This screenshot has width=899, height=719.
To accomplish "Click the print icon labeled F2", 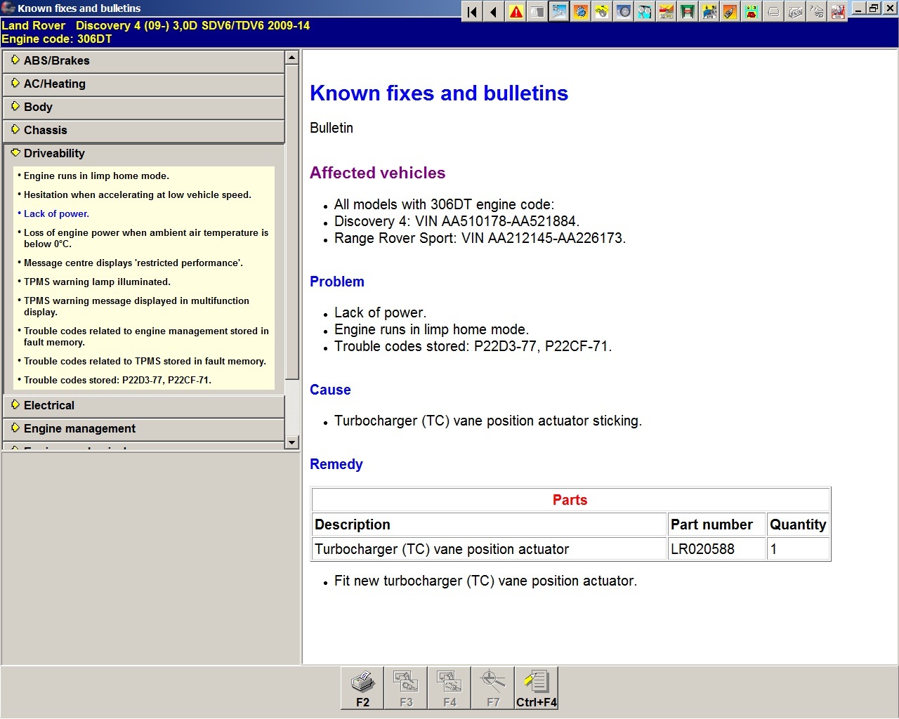I will pyautogui.click(x=362, y=687).
